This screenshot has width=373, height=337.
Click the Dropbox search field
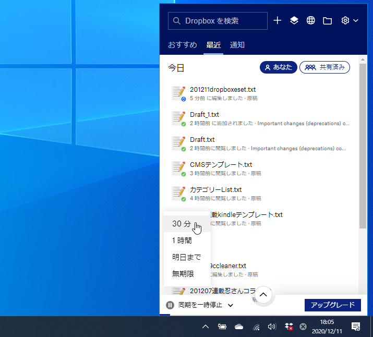[x=218, y=21]
